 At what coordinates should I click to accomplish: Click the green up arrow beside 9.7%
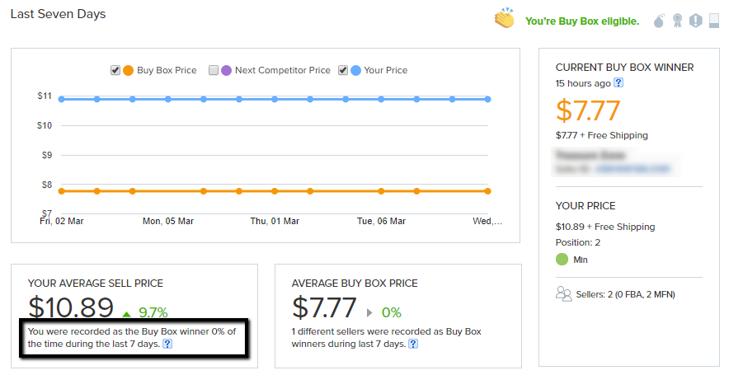click(x=126, y=313)
